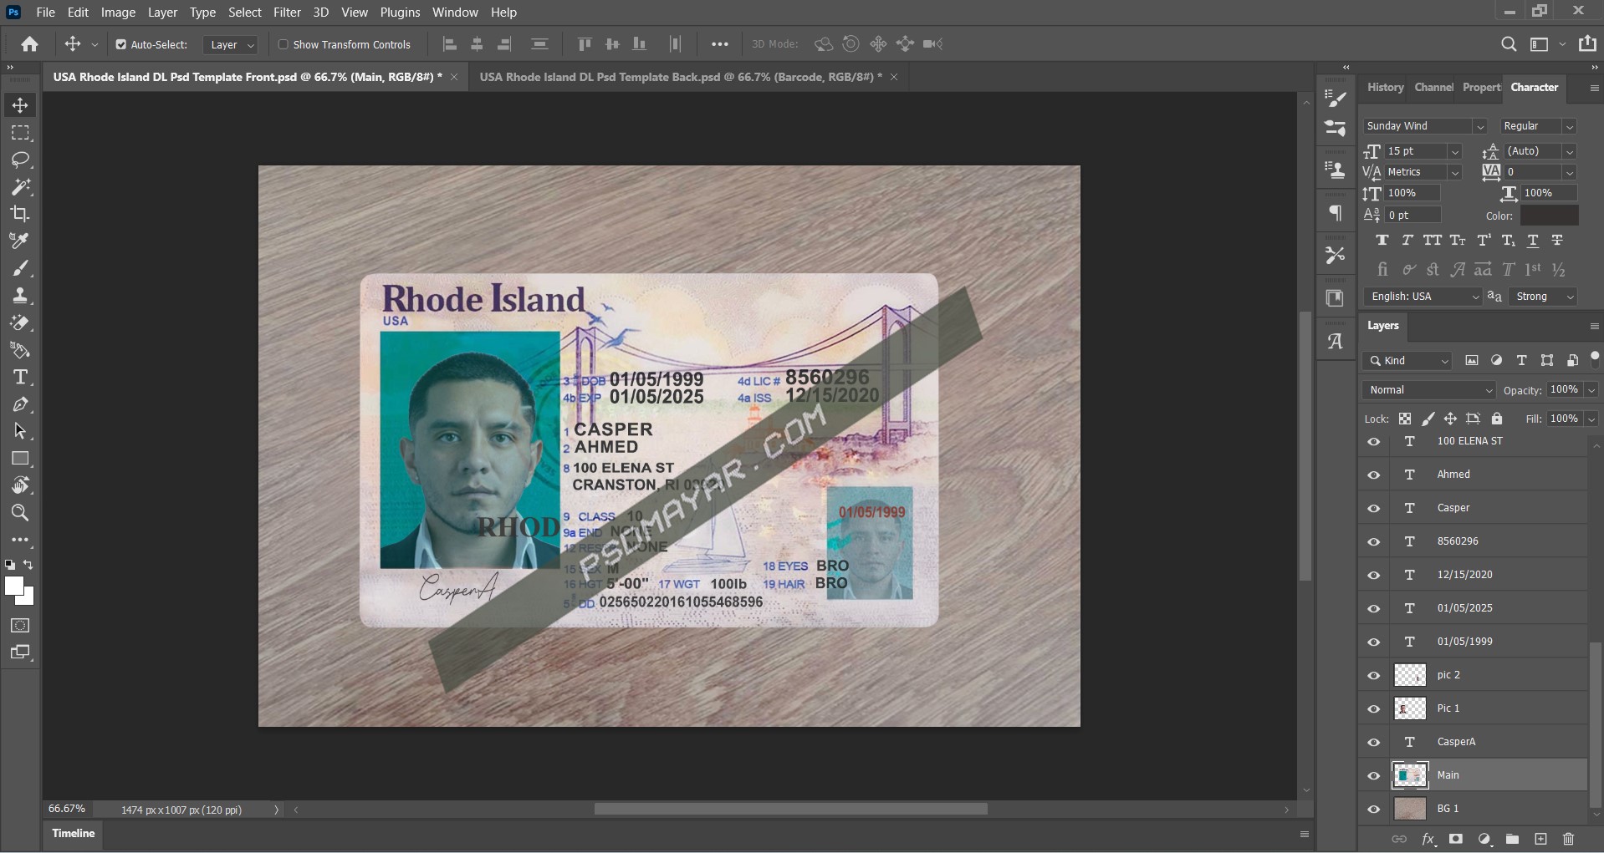1604x853 pixels.
Task: Open the layer effects fx menu
Action: (1428, 839)
